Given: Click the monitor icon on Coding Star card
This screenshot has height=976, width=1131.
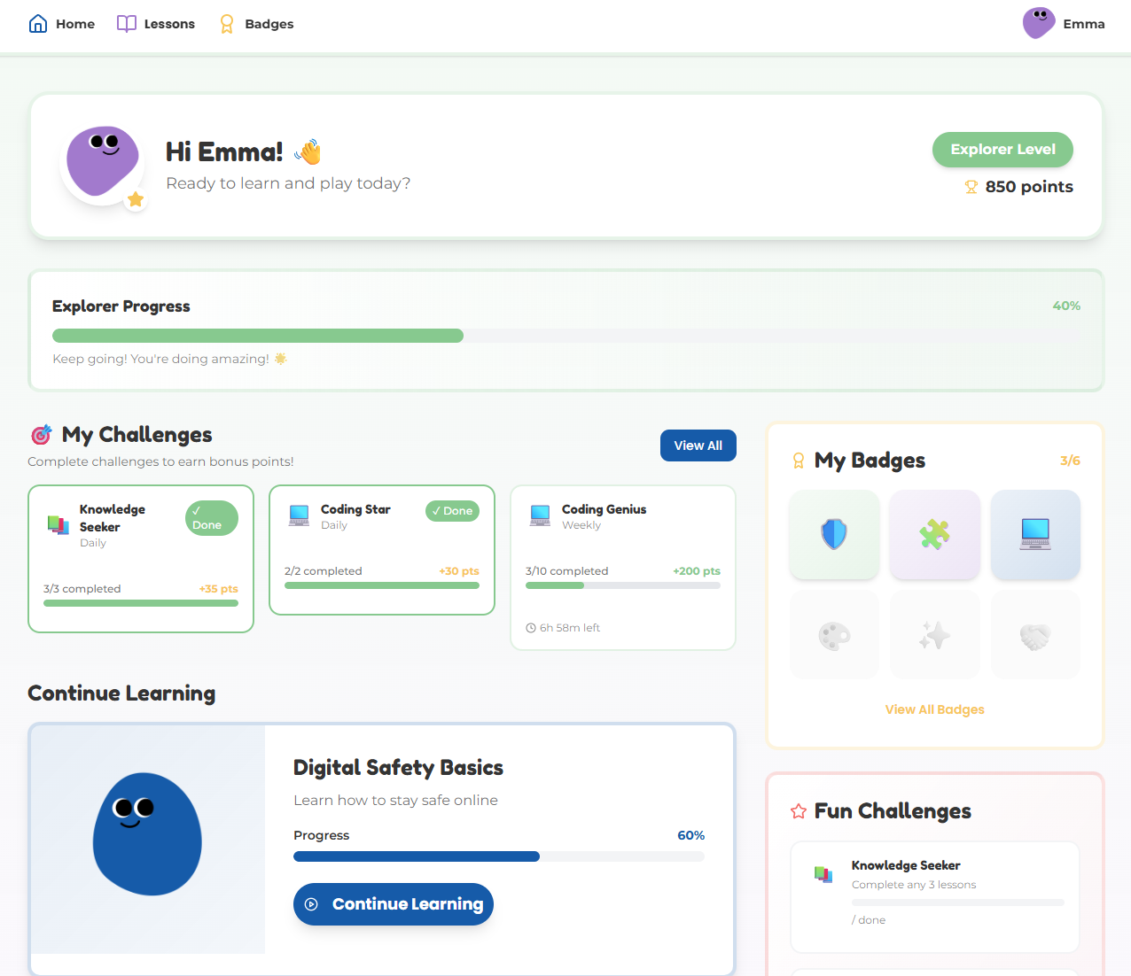Looking at the screenshot, I should [298, 514].
